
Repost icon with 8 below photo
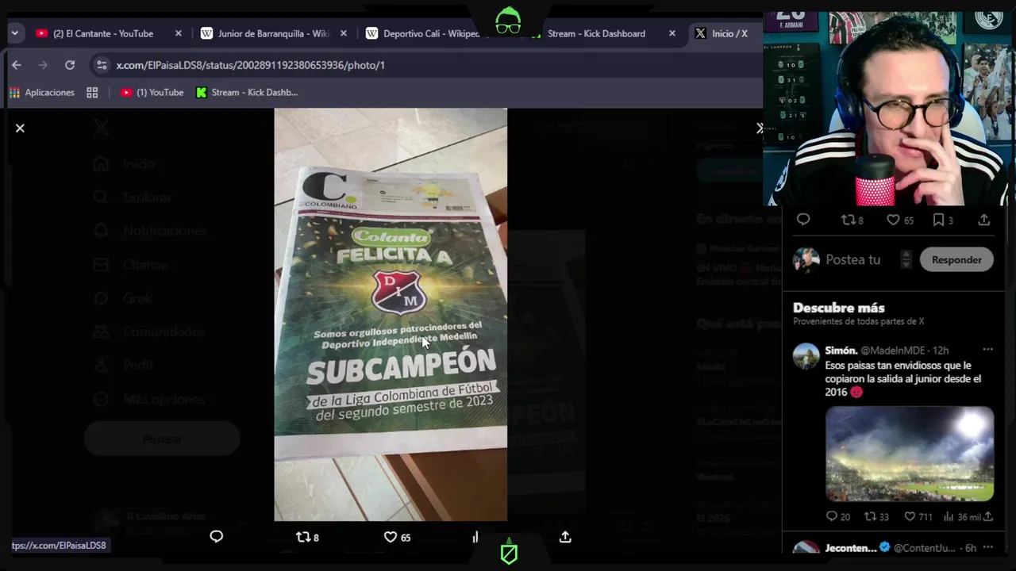pyautogui.click(x=306, y=537)
